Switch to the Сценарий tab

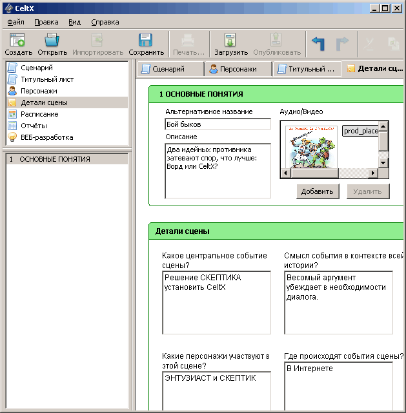170,69
